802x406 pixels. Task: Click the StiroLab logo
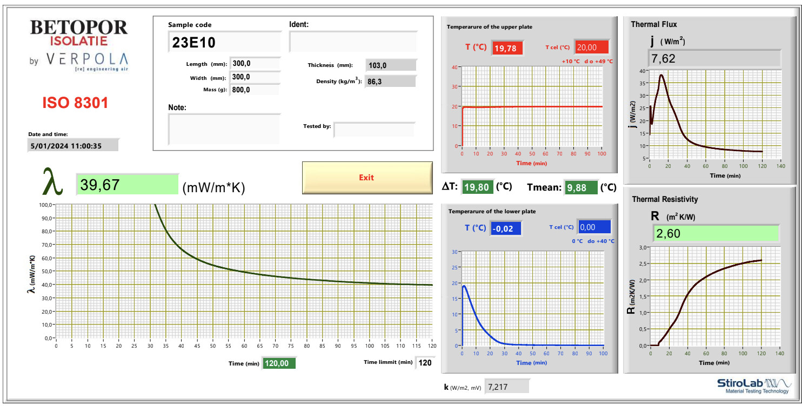[753, 386]
